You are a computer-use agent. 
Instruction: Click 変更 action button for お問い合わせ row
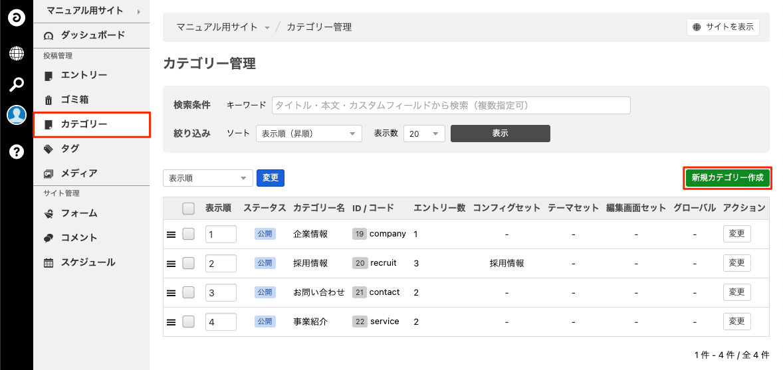coord(736,292)
